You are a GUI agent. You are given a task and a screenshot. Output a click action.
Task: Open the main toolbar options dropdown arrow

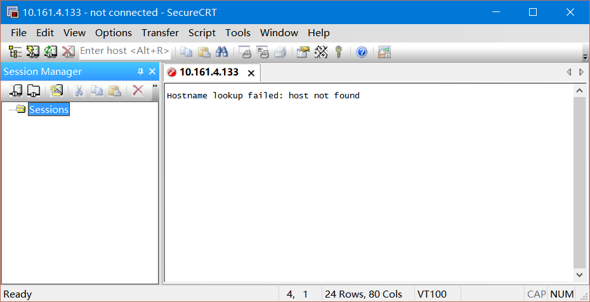(584, 53)
